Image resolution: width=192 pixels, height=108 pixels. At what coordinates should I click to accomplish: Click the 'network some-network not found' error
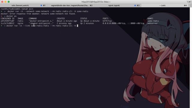click(58, 14)
